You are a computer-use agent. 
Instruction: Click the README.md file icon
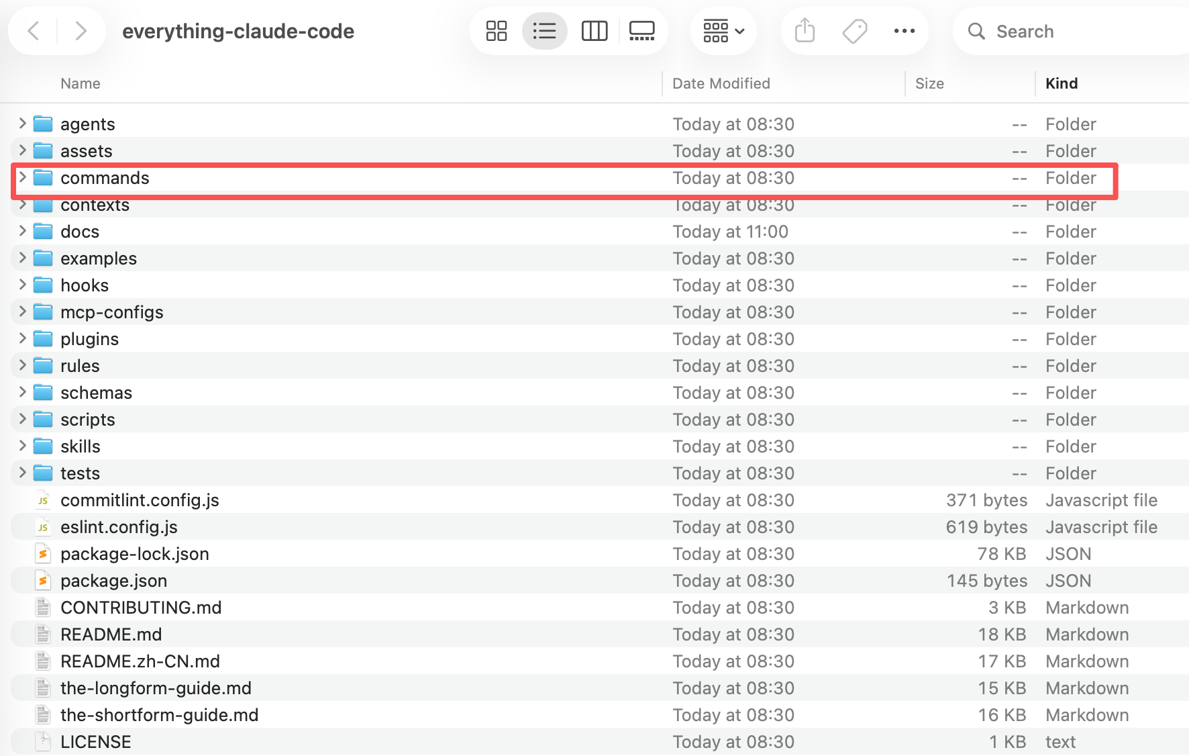(43, 634)
